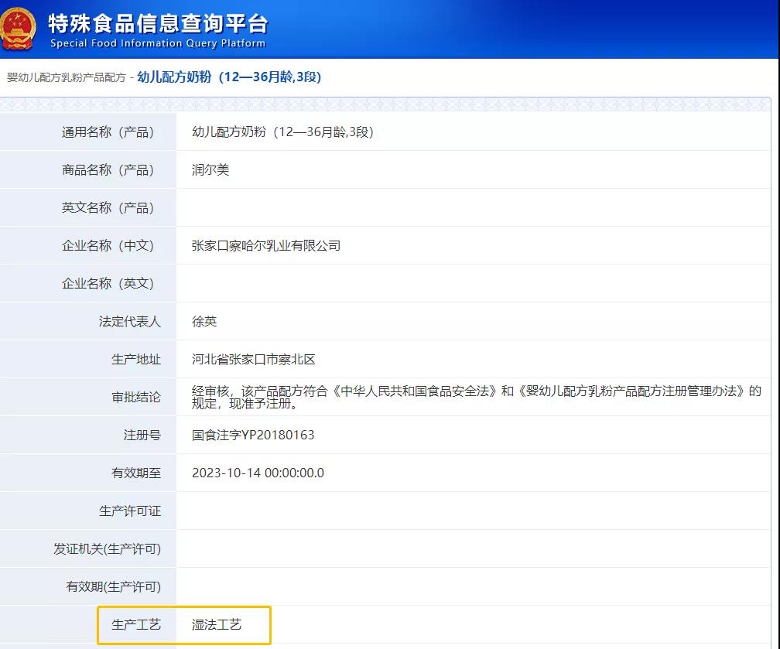Click the address value 河北省张家口市察北区
The height and width of the screenshot is (649, 780).
(x=254, y=359)
